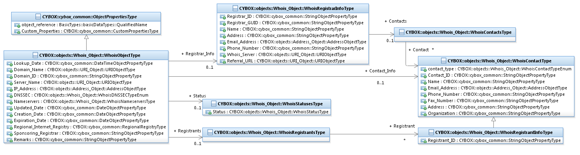
Task: Click the property icon beside Custom_Properties
Action: (x=17, y=31)
